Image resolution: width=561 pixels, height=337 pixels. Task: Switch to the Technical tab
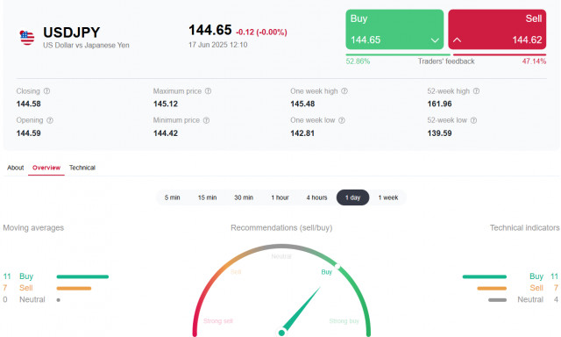(x=82, y=168)
